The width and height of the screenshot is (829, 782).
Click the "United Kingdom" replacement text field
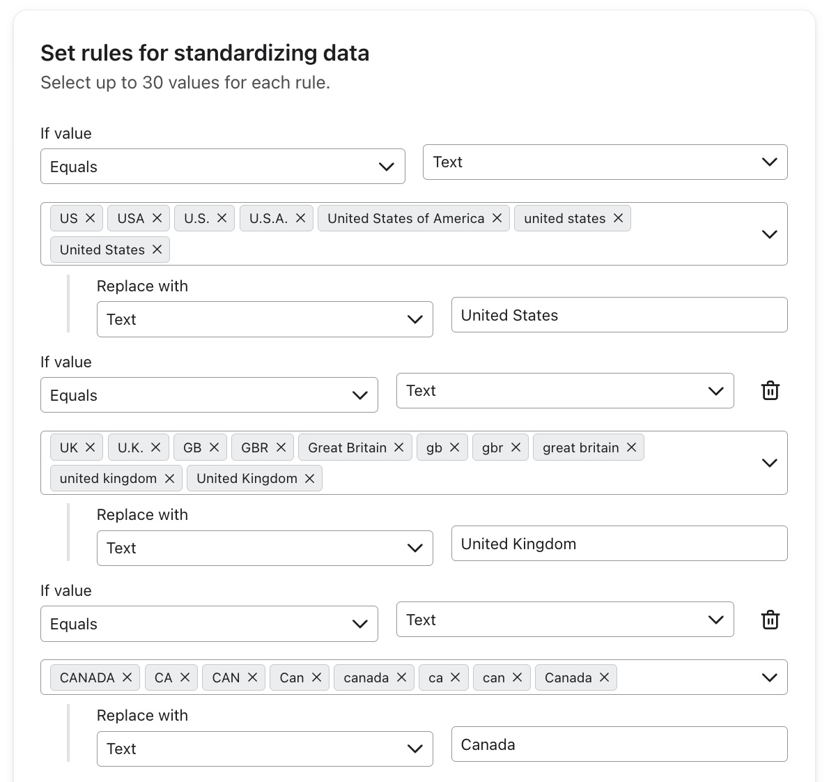click(x=619, y=544)
